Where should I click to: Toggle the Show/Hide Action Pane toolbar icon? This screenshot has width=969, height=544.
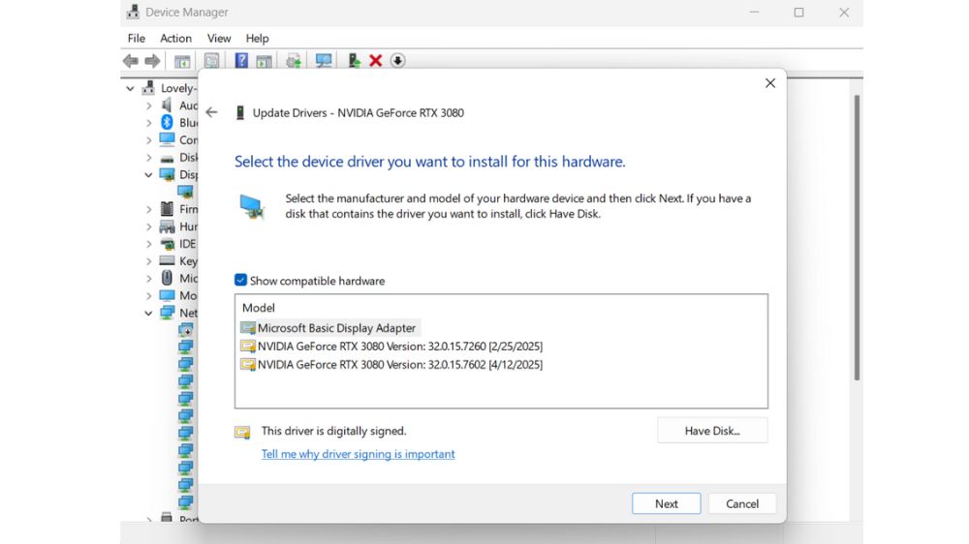264,61
